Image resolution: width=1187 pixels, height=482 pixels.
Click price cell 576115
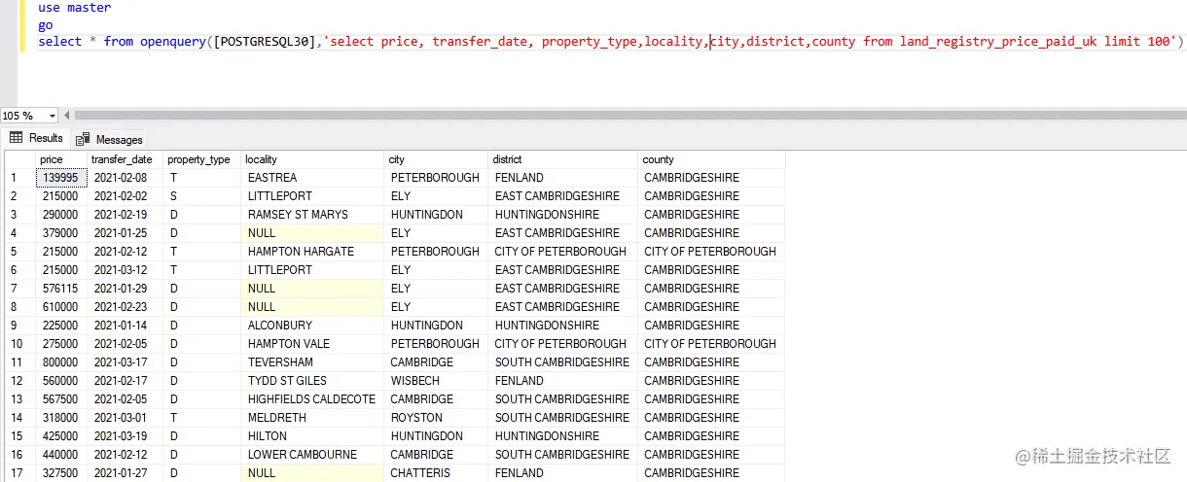[61, 289]
